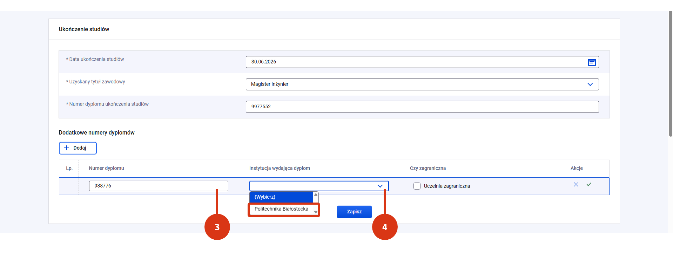This screenshot has height=253, width=673.
Task: Click the Czy zagraniczna column header
Action: click(x=428, y=168)
